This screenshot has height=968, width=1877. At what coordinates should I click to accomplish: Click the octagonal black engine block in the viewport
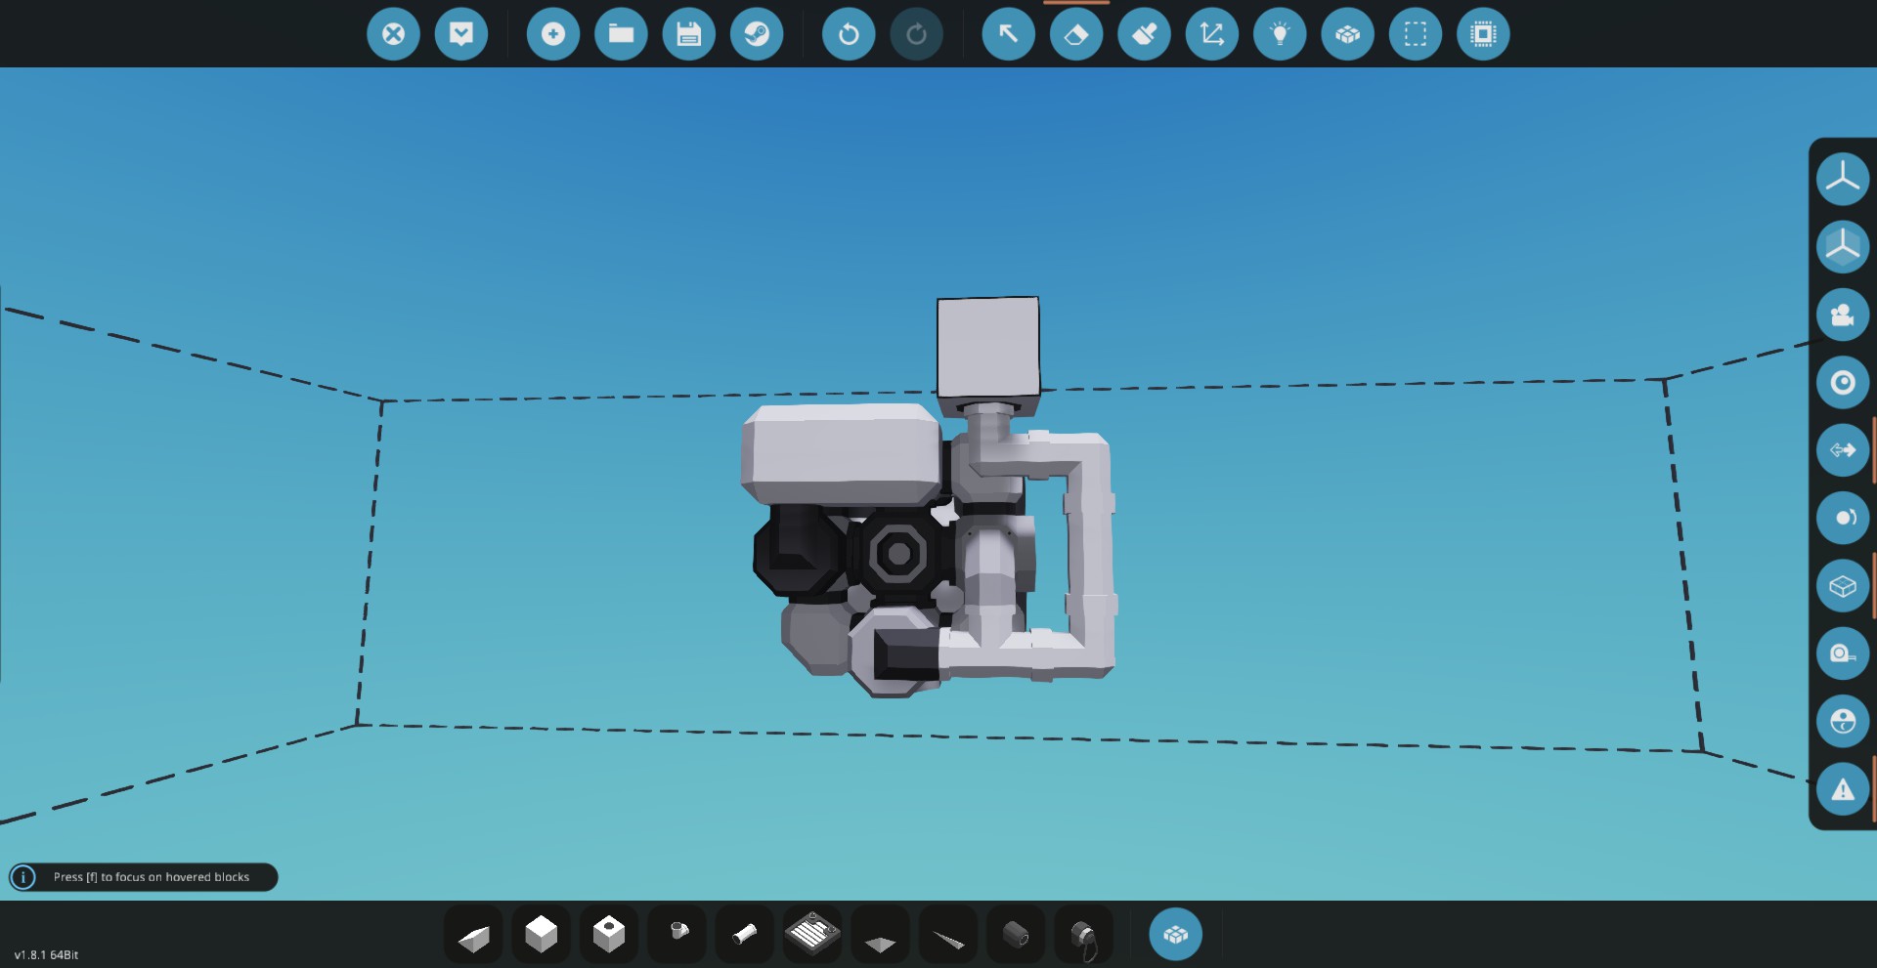pyautogui.click(x=898, y=554)
